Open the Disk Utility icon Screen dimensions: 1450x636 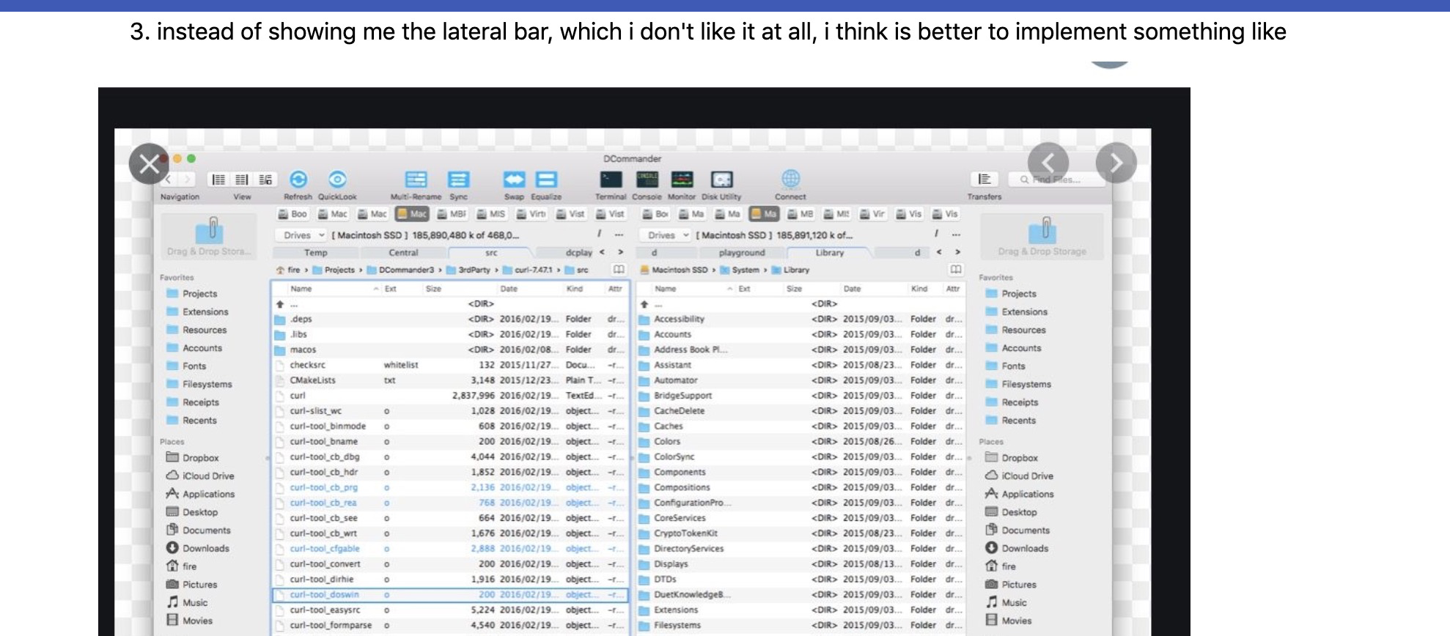(721, 180)
